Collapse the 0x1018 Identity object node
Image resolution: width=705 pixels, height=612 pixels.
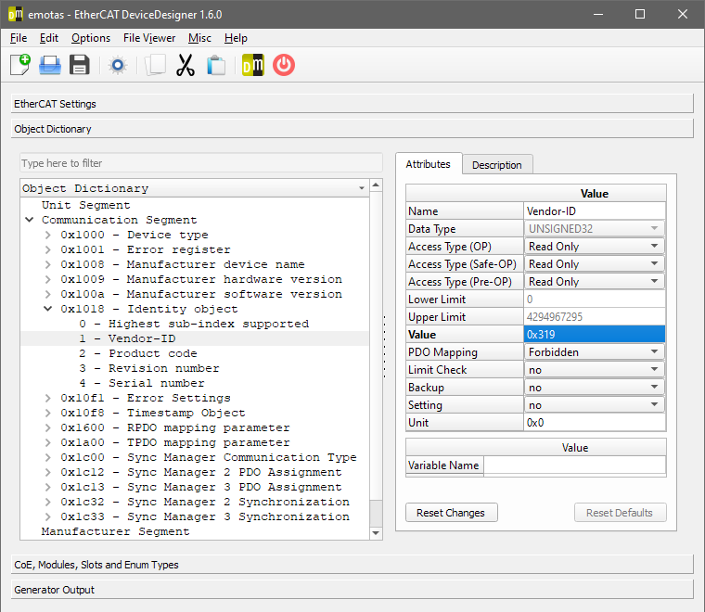click(x=48, y=310)
